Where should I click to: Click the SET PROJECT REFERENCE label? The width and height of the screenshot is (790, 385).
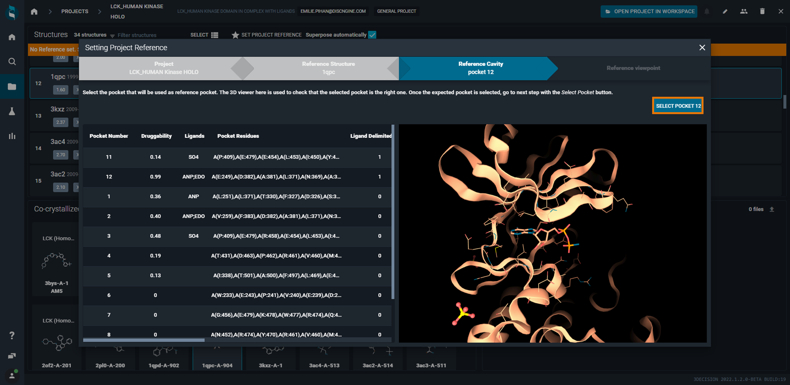(271, 35)
